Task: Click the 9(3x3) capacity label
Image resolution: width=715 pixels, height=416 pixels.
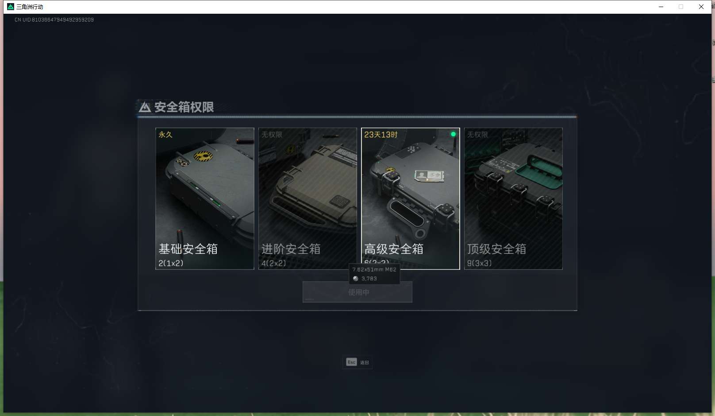Action: coord(480,263)
